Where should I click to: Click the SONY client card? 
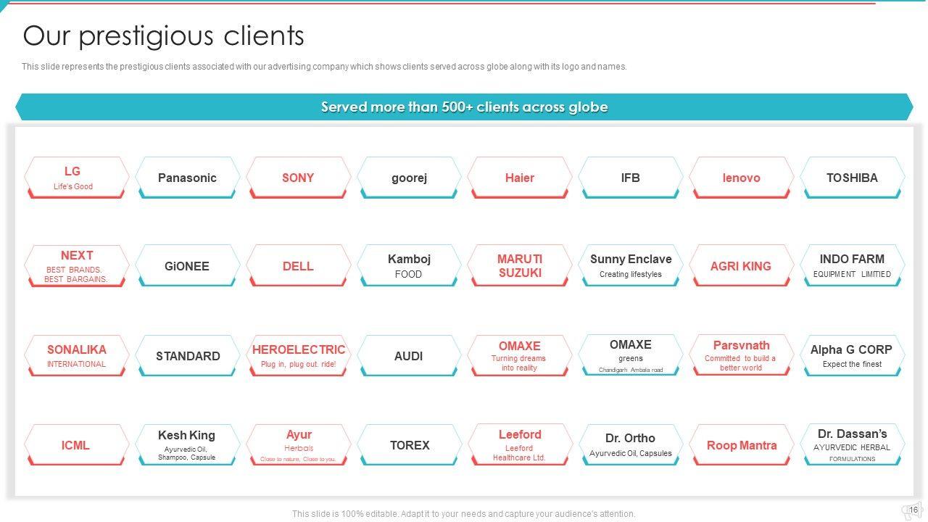click(x=298, y=178)
